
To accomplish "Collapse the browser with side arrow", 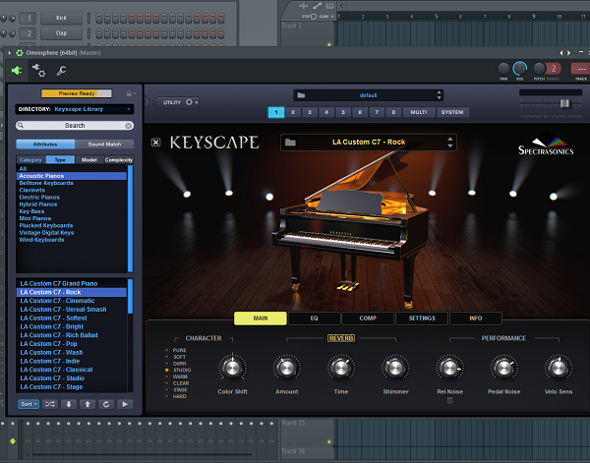I will click(147, 102).
